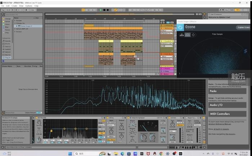Select the Ozone diamond-shaped Lissajous view icon
The height and width of the screenshot is (156, 252).
tap(193, 35)
